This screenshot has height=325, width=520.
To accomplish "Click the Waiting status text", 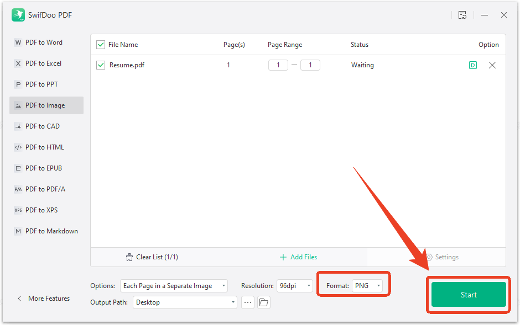I will [362, 65].
